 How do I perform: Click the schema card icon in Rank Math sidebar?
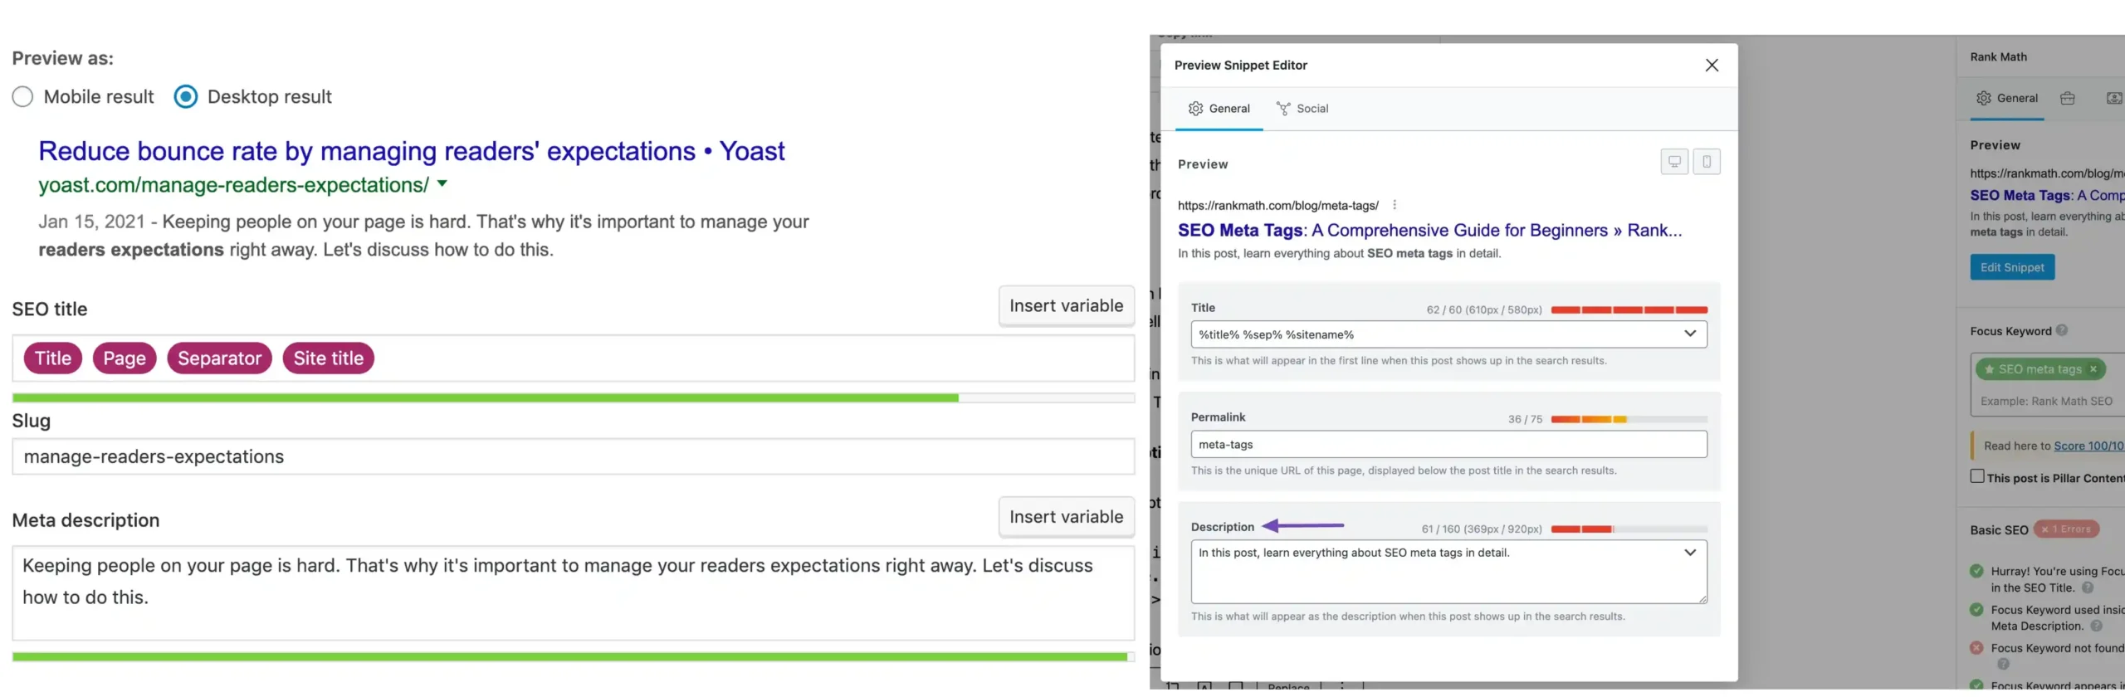(x=2115, y=98)
